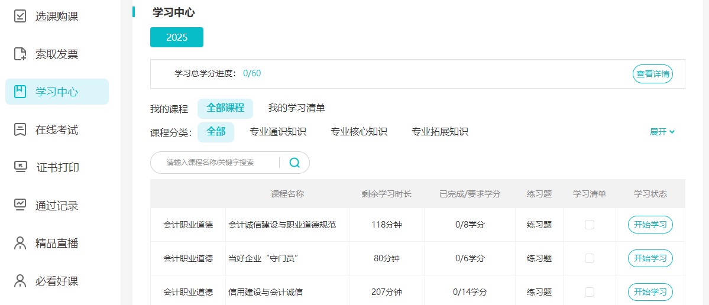Open 在线考试 via its sidebar icon
The width and height of the screenshot is (709, 305).
point(20,129)
